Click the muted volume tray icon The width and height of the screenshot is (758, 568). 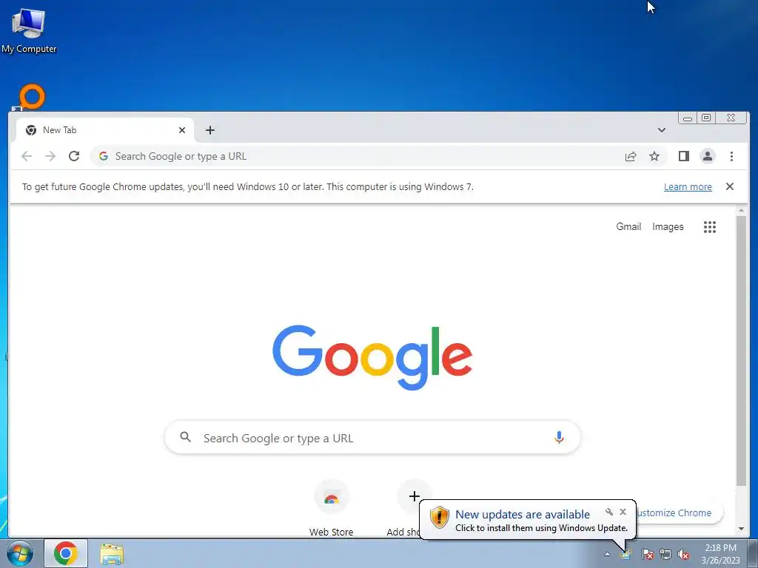click(x=683, y=554)
